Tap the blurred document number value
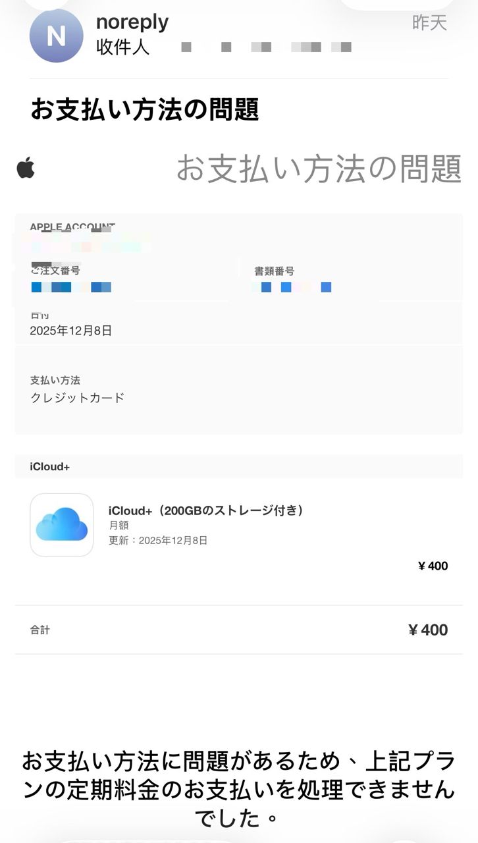478x843 pixels. [x=292, y=287]
